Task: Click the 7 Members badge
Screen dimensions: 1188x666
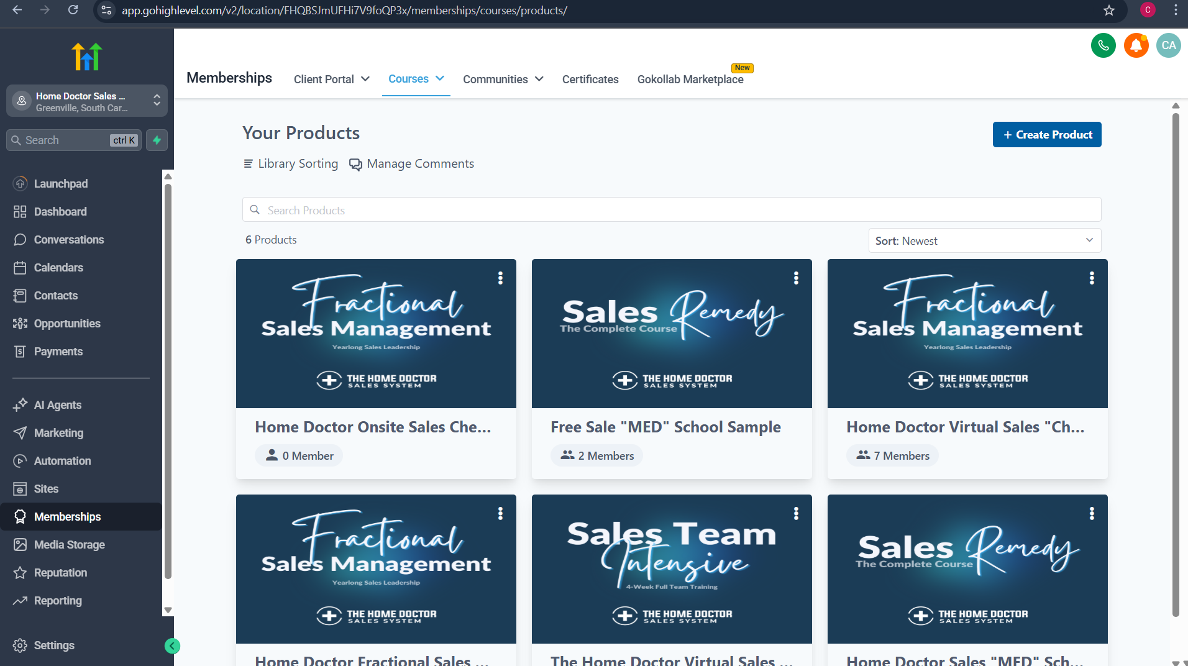Action: [x=892, y=455]
